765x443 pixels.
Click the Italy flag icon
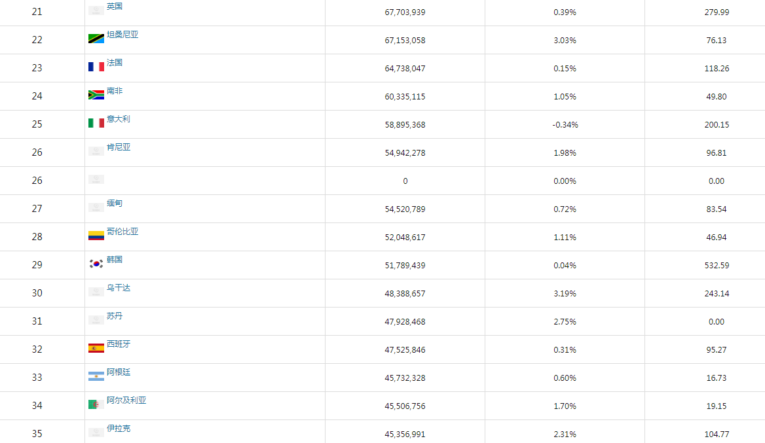pyautogui.click(x=96, y=123)
